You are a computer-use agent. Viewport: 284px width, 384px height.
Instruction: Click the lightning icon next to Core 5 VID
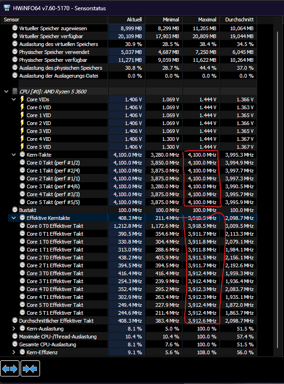click(22, 146)
